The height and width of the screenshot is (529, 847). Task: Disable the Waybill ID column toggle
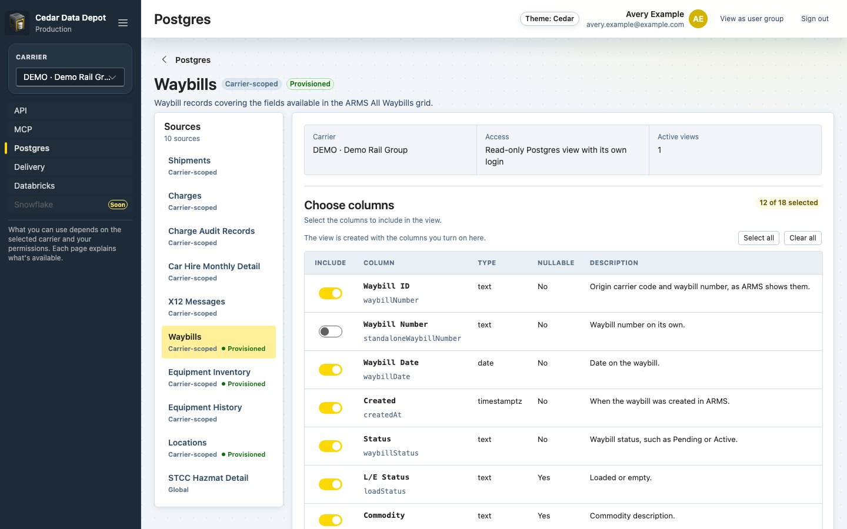click(x=331, y=293)
